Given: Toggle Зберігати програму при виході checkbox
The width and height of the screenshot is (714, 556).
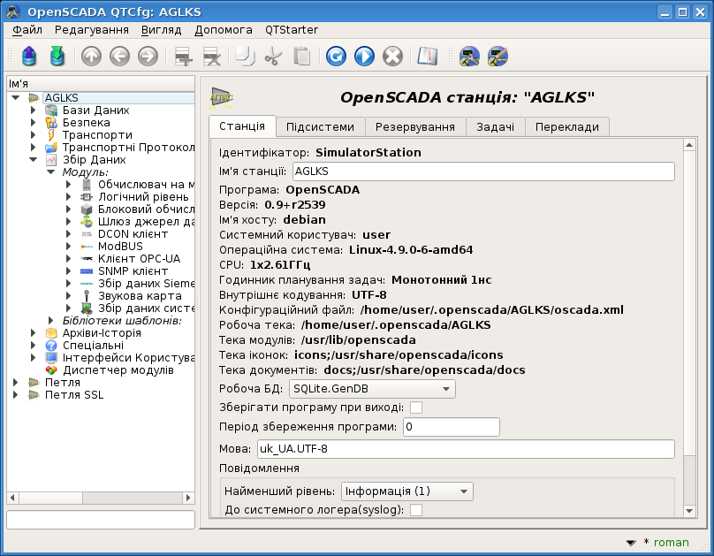Looking at the screenshot, I should 415,407.
